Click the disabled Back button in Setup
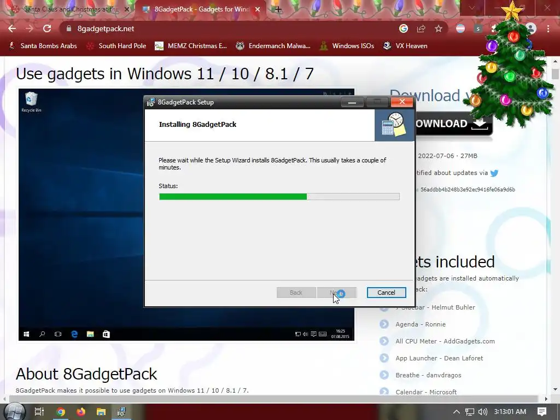This screenshot has width=560, height=420. tap(296, 293)
